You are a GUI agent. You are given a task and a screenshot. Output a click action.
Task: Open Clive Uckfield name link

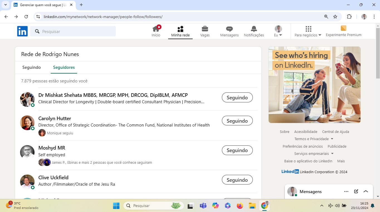[x=53, y=178]
